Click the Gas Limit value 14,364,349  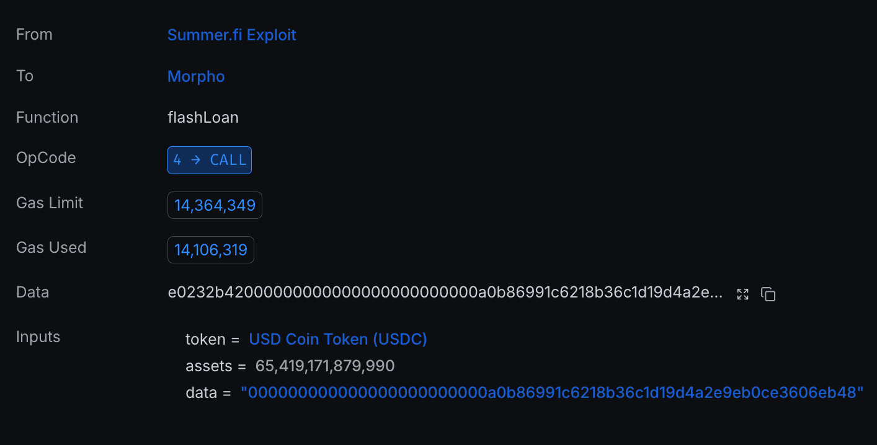click(x=215, y=205)
